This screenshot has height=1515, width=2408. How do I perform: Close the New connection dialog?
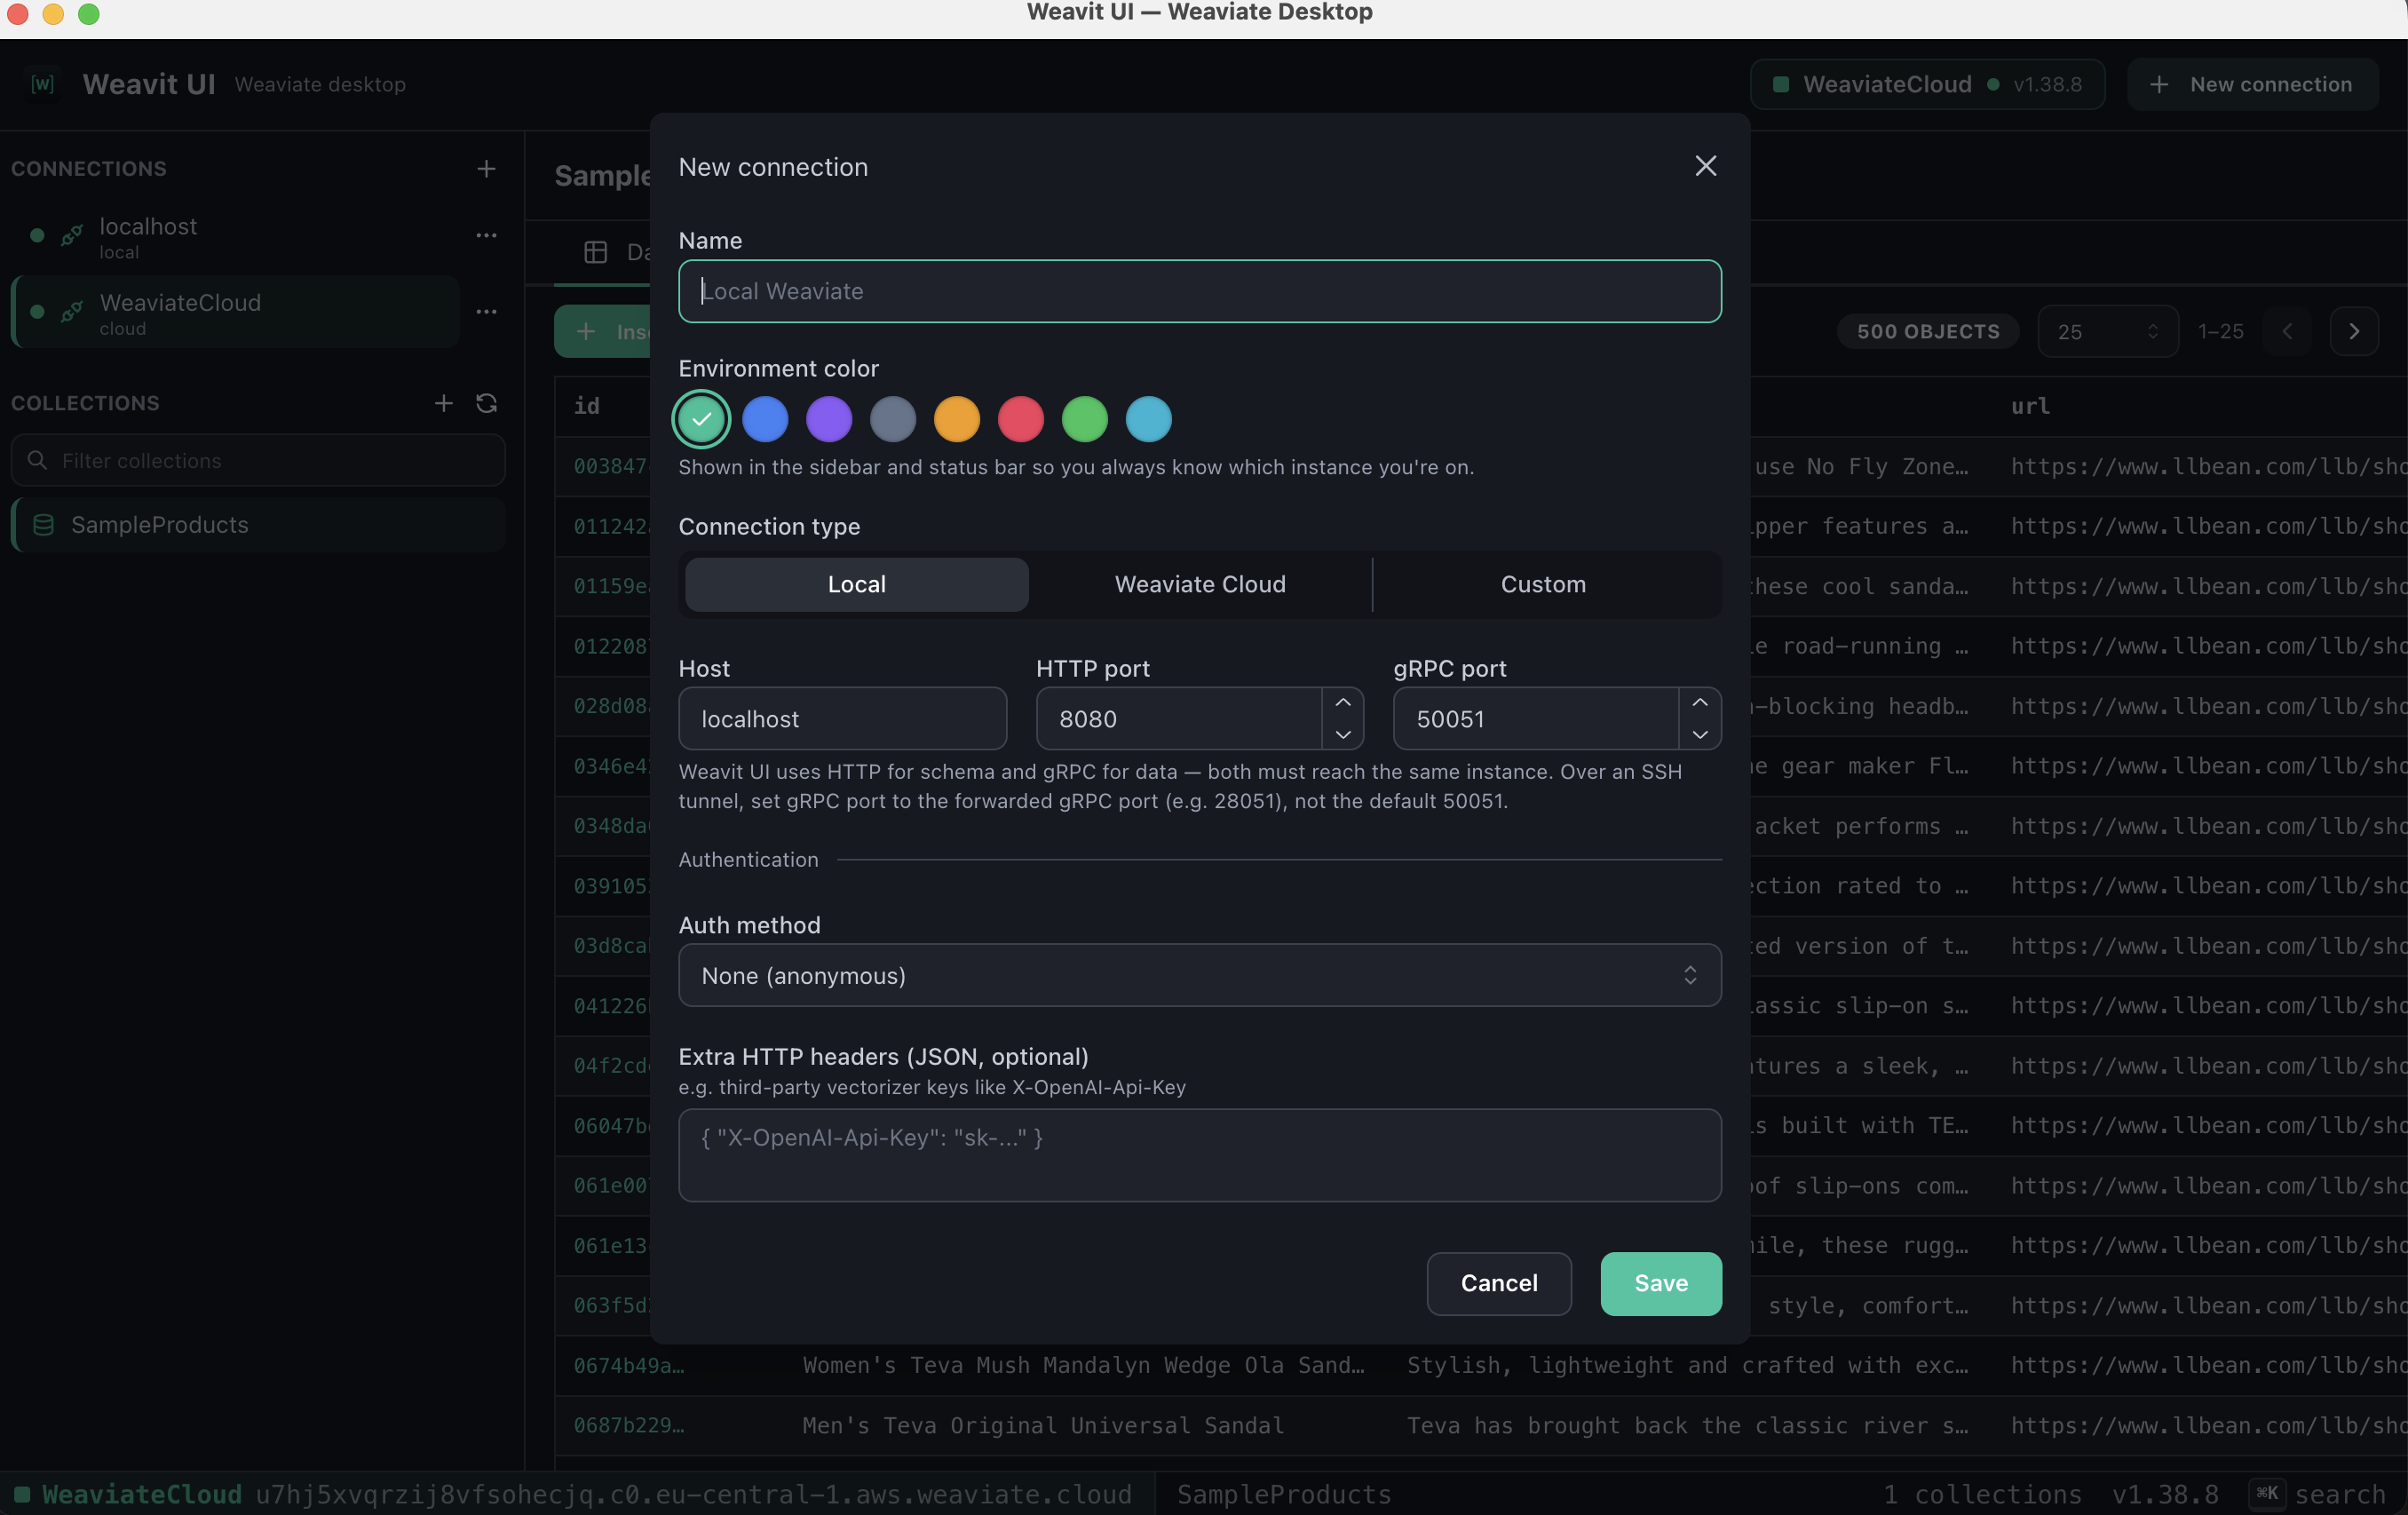pos(1705,166)
